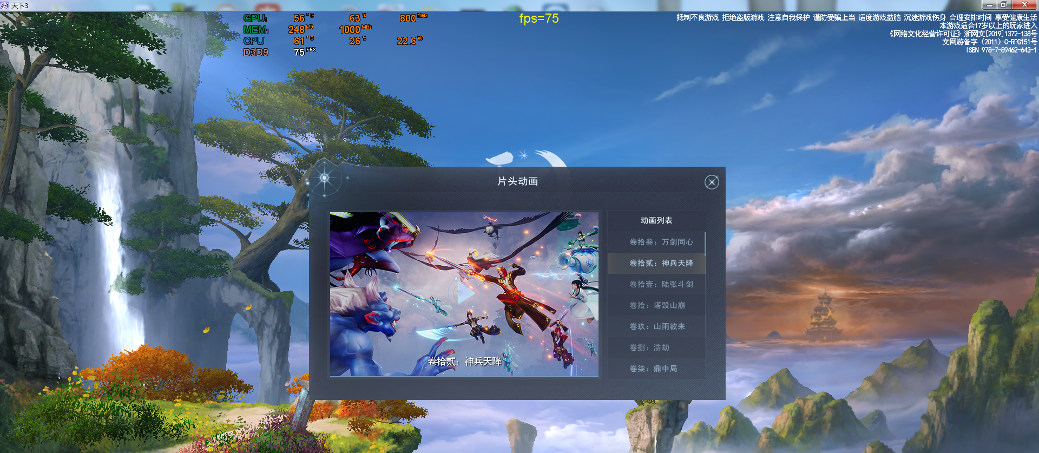Choose 卷拾：塔毁山崩 in the list

point(656,305)
